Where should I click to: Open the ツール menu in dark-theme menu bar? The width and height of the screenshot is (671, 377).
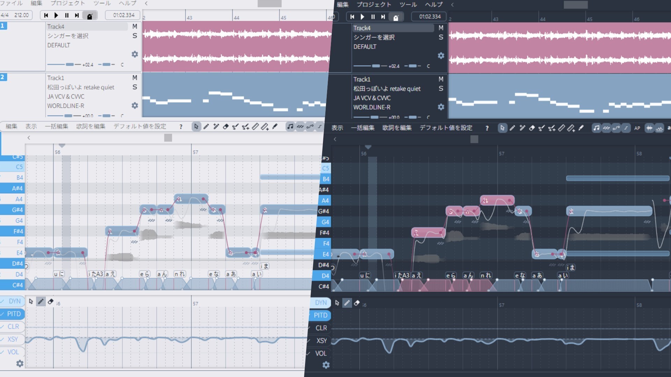click(x=408, y=5)
